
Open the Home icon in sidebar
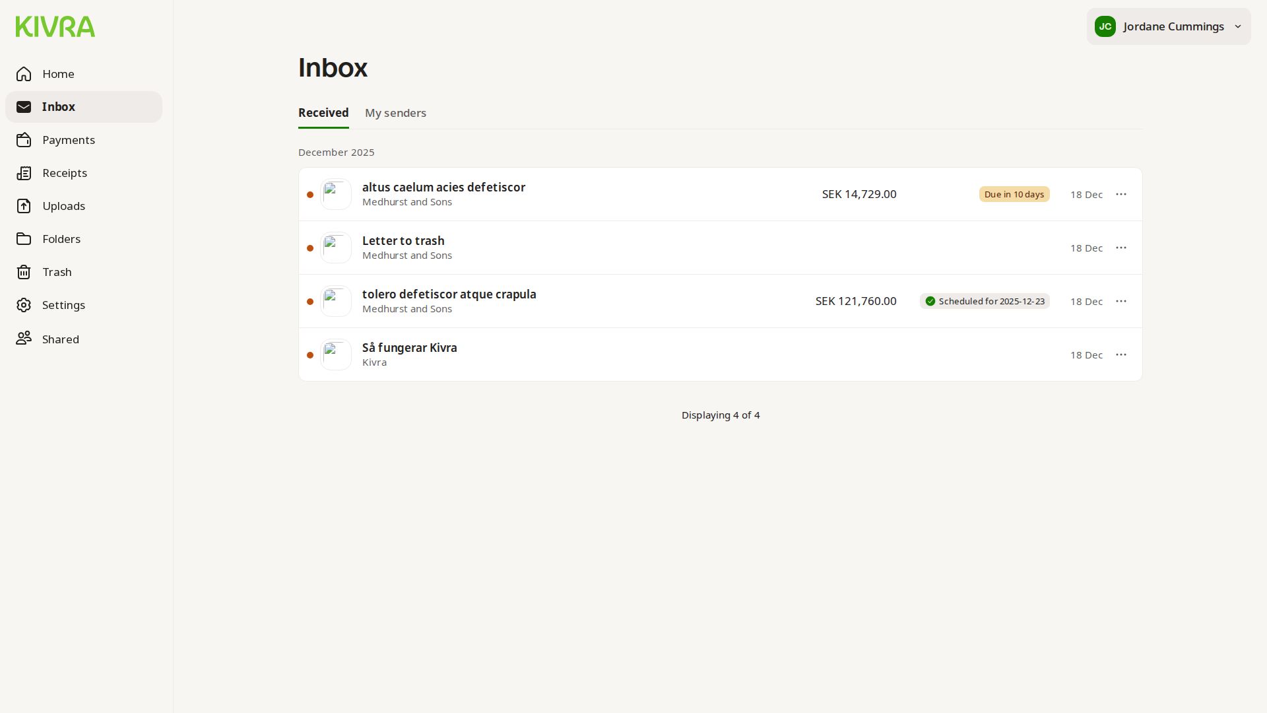[x=24, y=74]
